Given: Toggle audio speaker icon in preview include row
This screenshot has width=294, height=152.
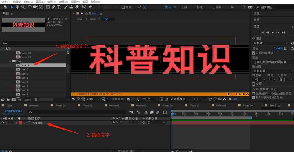Looking at the screenshot, I should point(280,48).
